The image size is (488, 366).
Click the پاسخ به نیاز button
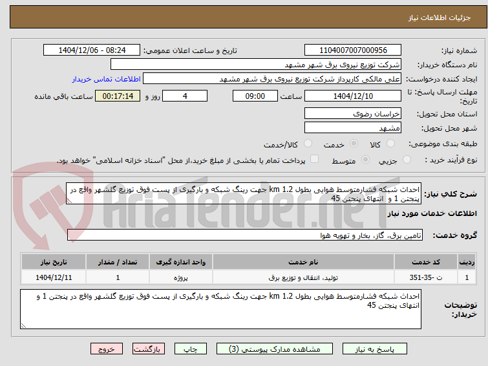375,349
